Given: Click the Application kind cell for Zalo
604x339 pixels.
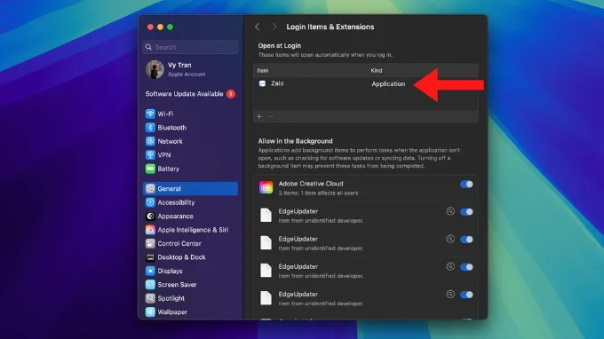Looking at the screenshot, I should [388, 84].
